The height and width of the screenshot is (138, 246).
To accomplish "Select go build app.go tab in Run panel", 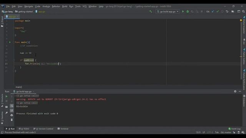I will (23, 92).
